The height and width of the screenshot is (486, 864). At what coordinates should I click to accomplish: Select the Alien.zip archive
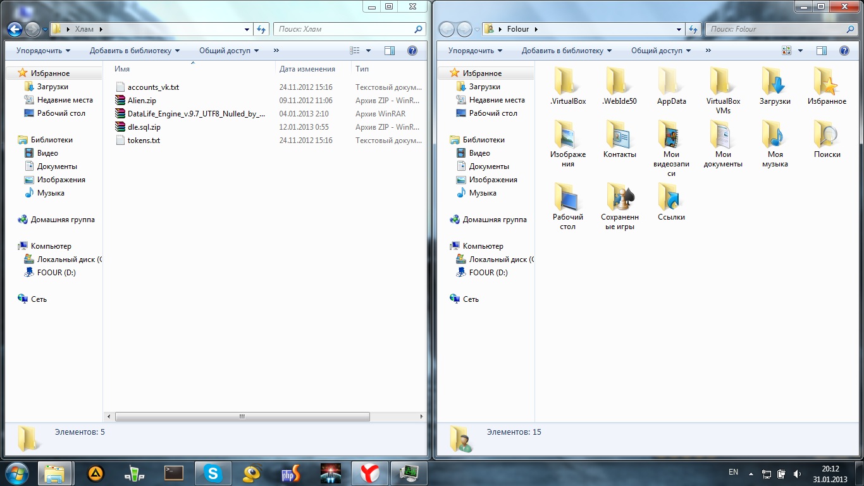pos(142,101)
